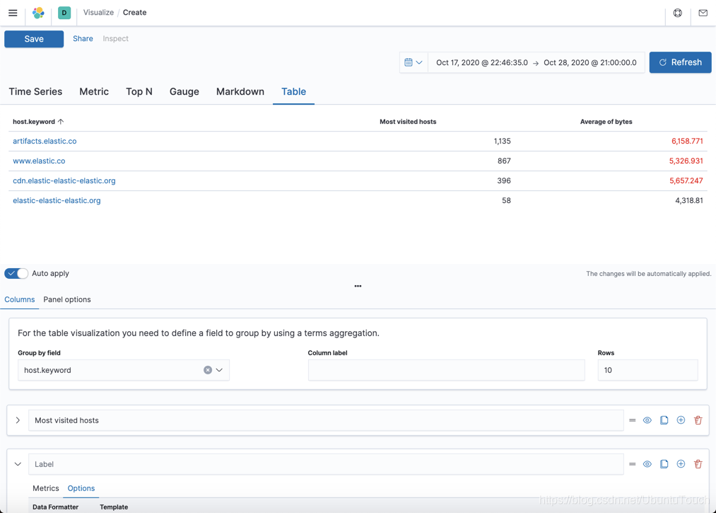716x513 pixels.
Task: Click the 4,318.81 value cell
Action: click(689, 200)
